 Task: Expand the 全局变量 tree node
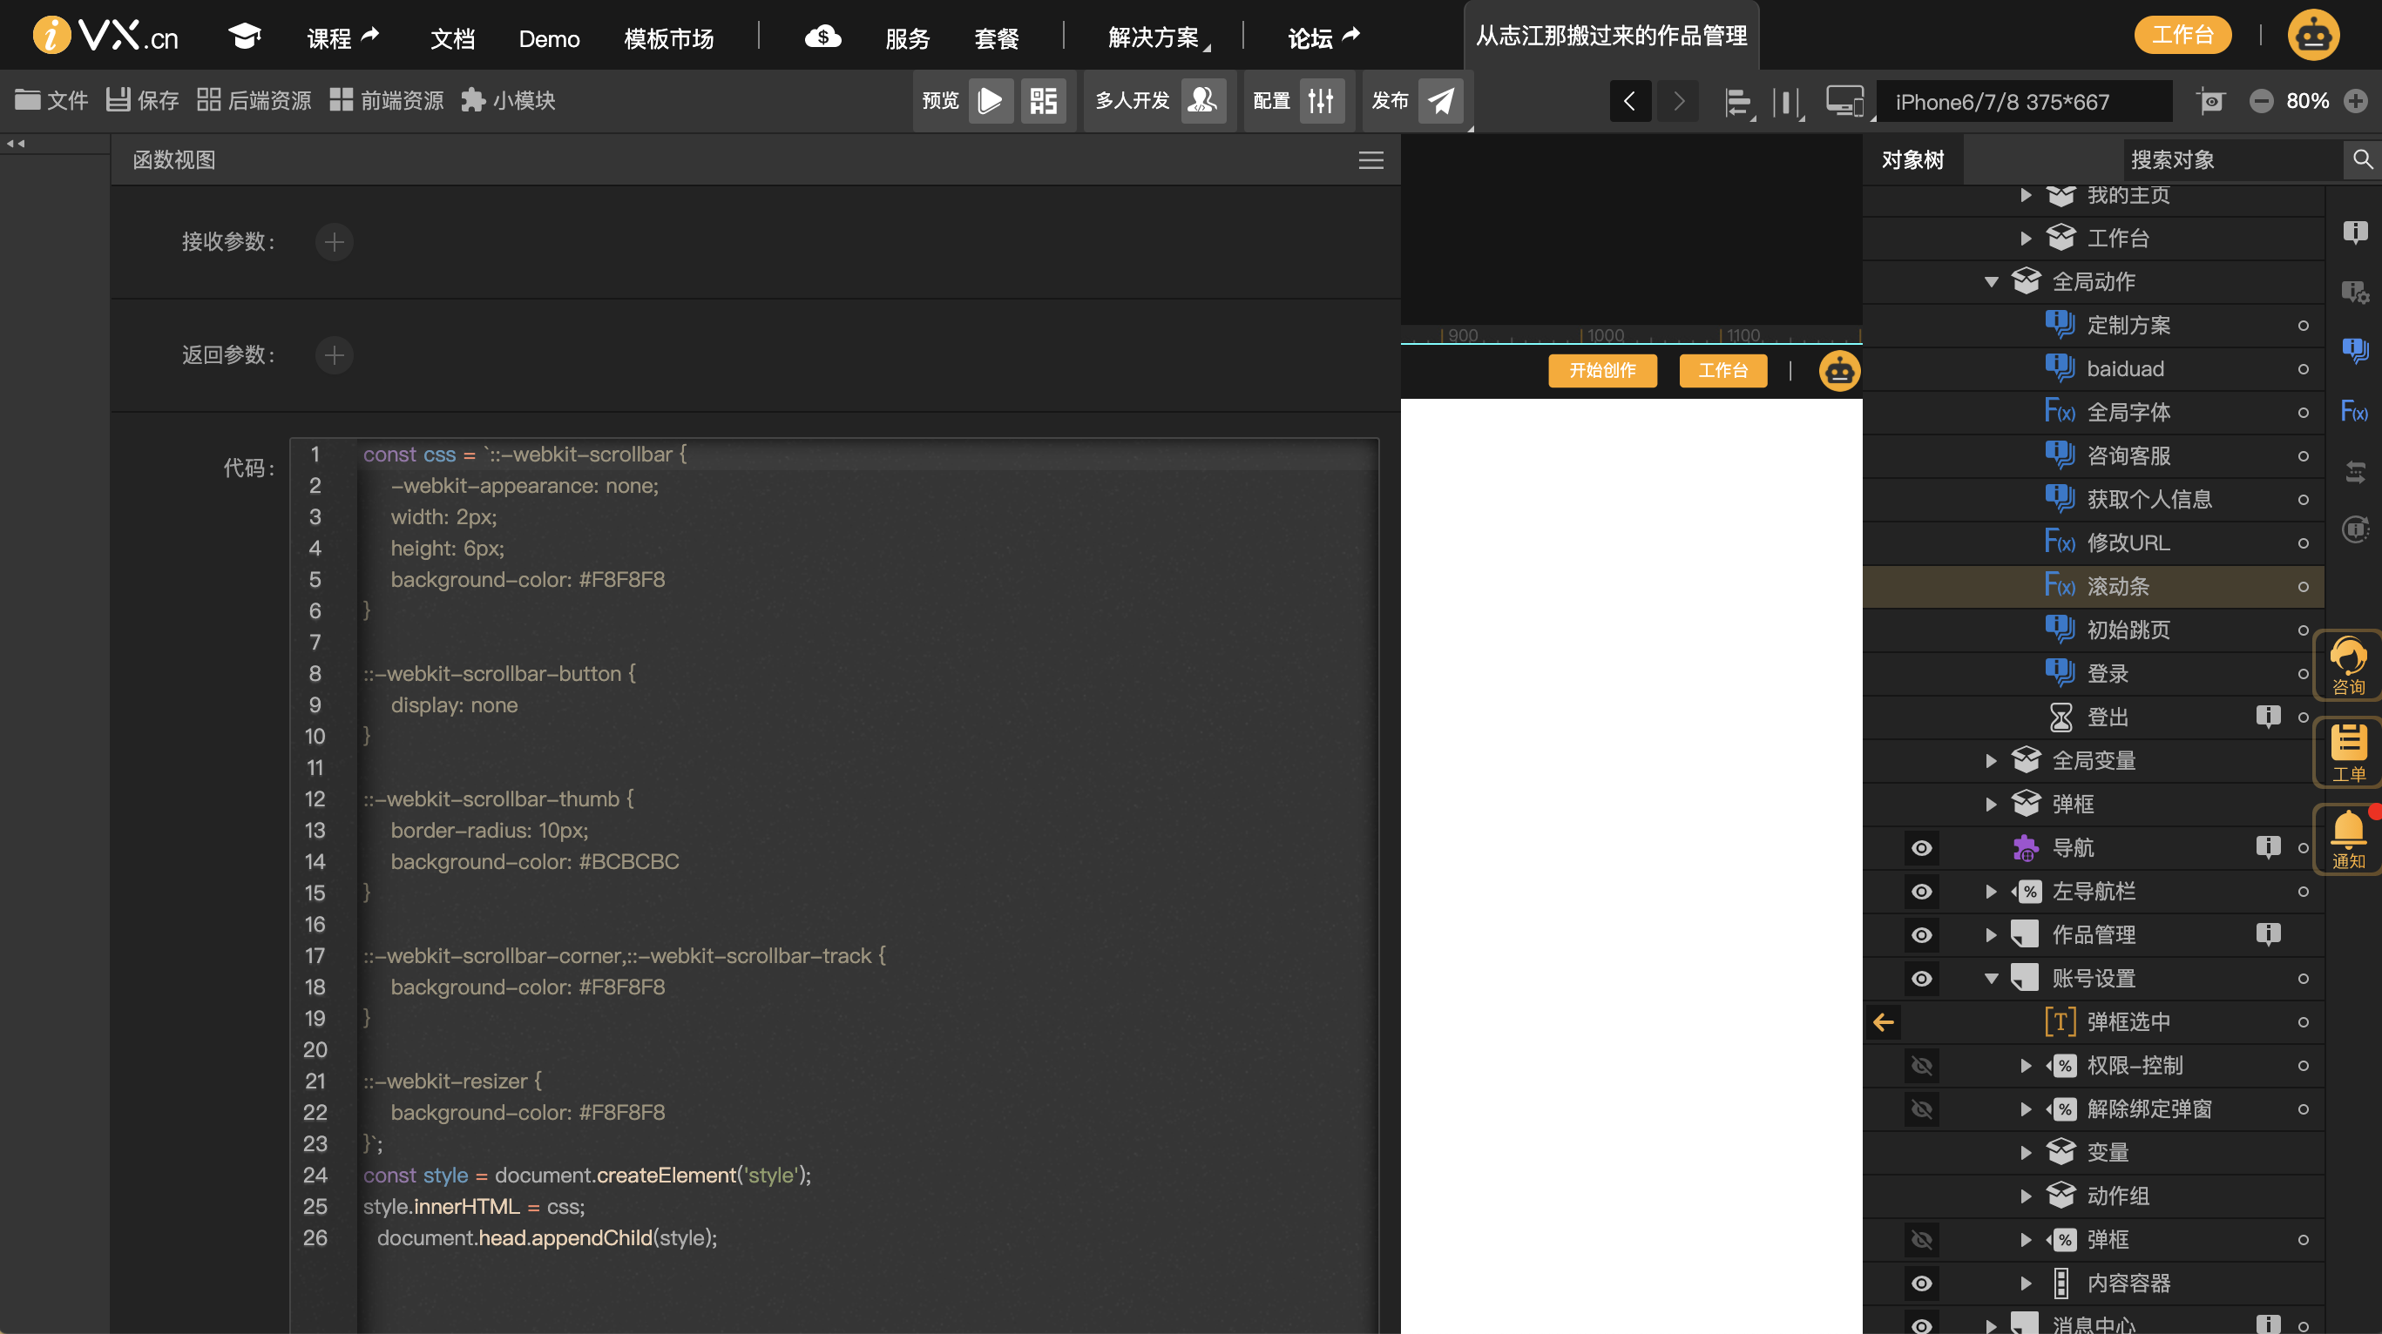(x=1991, y=761)
